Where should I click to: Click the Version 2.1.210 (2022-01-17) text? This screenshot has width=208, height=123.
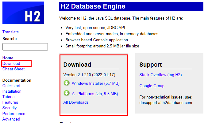tap(89, 75)
